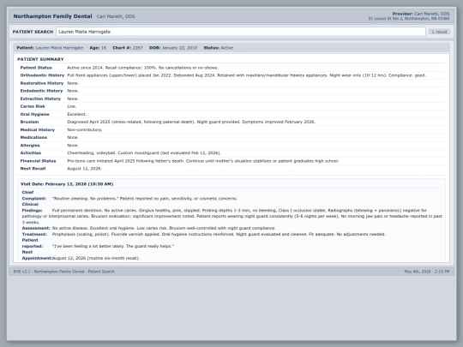Click the 'I've been feeling a lot better' quote
The height and width of the screenshot is (347, 463).
pyautogui.click(x=113, y=246)
